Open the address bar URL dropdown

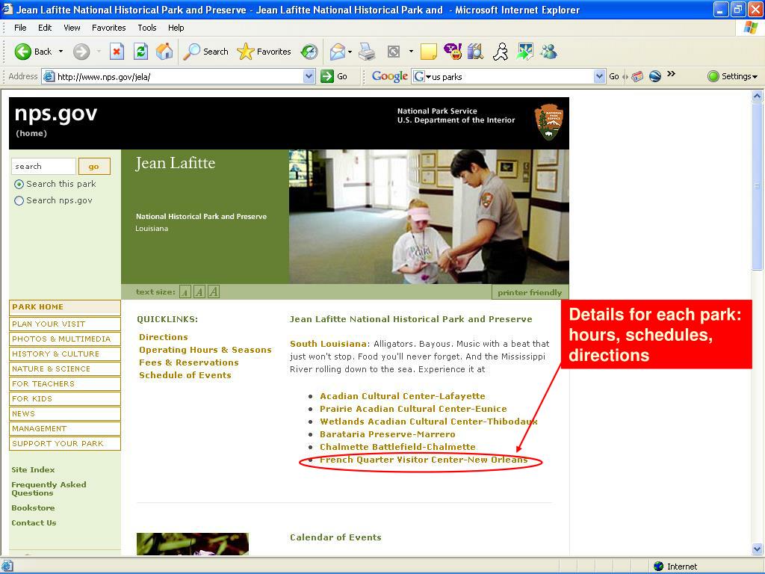click(309, 76)
